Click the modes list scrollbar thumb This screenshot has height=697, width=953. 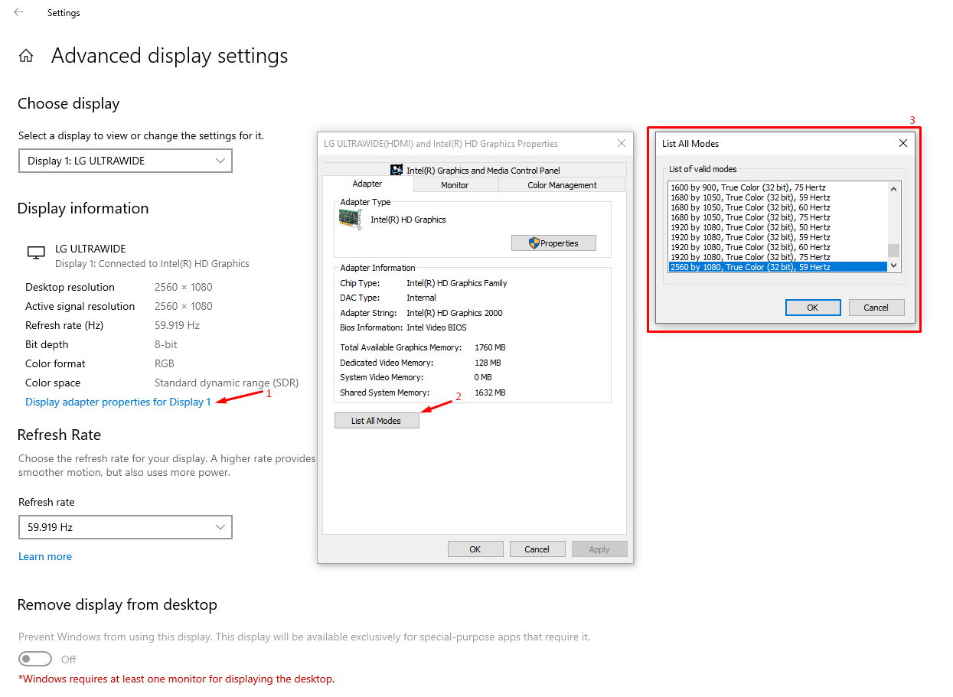click(x=893, y=251)
